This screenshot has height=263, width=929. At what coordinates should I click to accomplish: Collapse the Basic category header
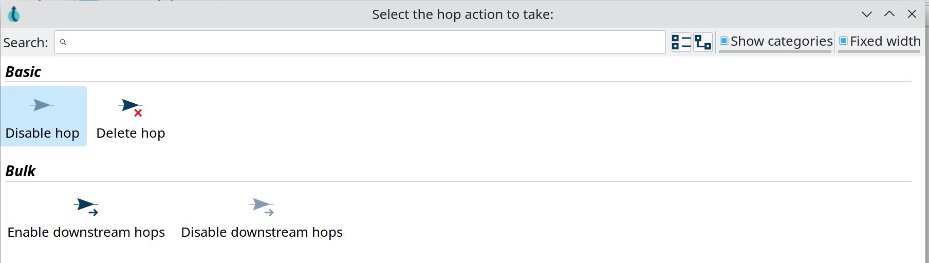coord(23,72)
